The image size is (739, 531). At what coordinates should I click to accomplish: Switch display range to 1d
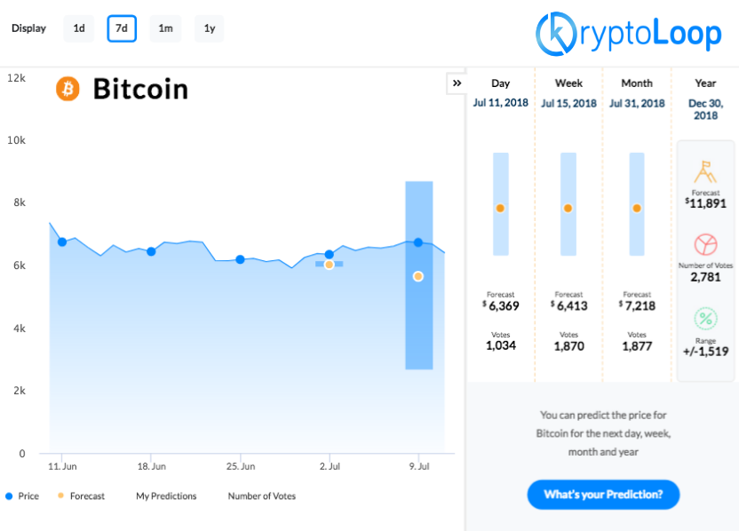pos(79,28)
